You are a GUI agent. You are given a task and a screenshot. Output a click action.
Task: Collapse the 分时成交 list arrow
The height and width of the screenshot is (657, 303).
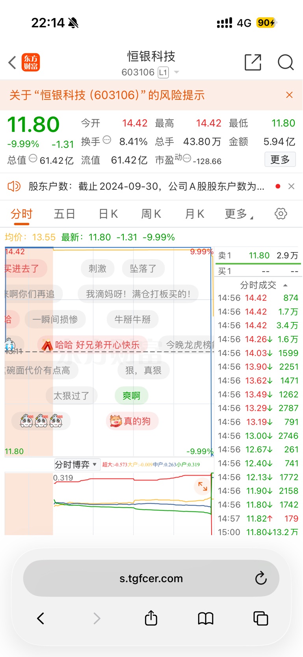[x=285, y=285]
